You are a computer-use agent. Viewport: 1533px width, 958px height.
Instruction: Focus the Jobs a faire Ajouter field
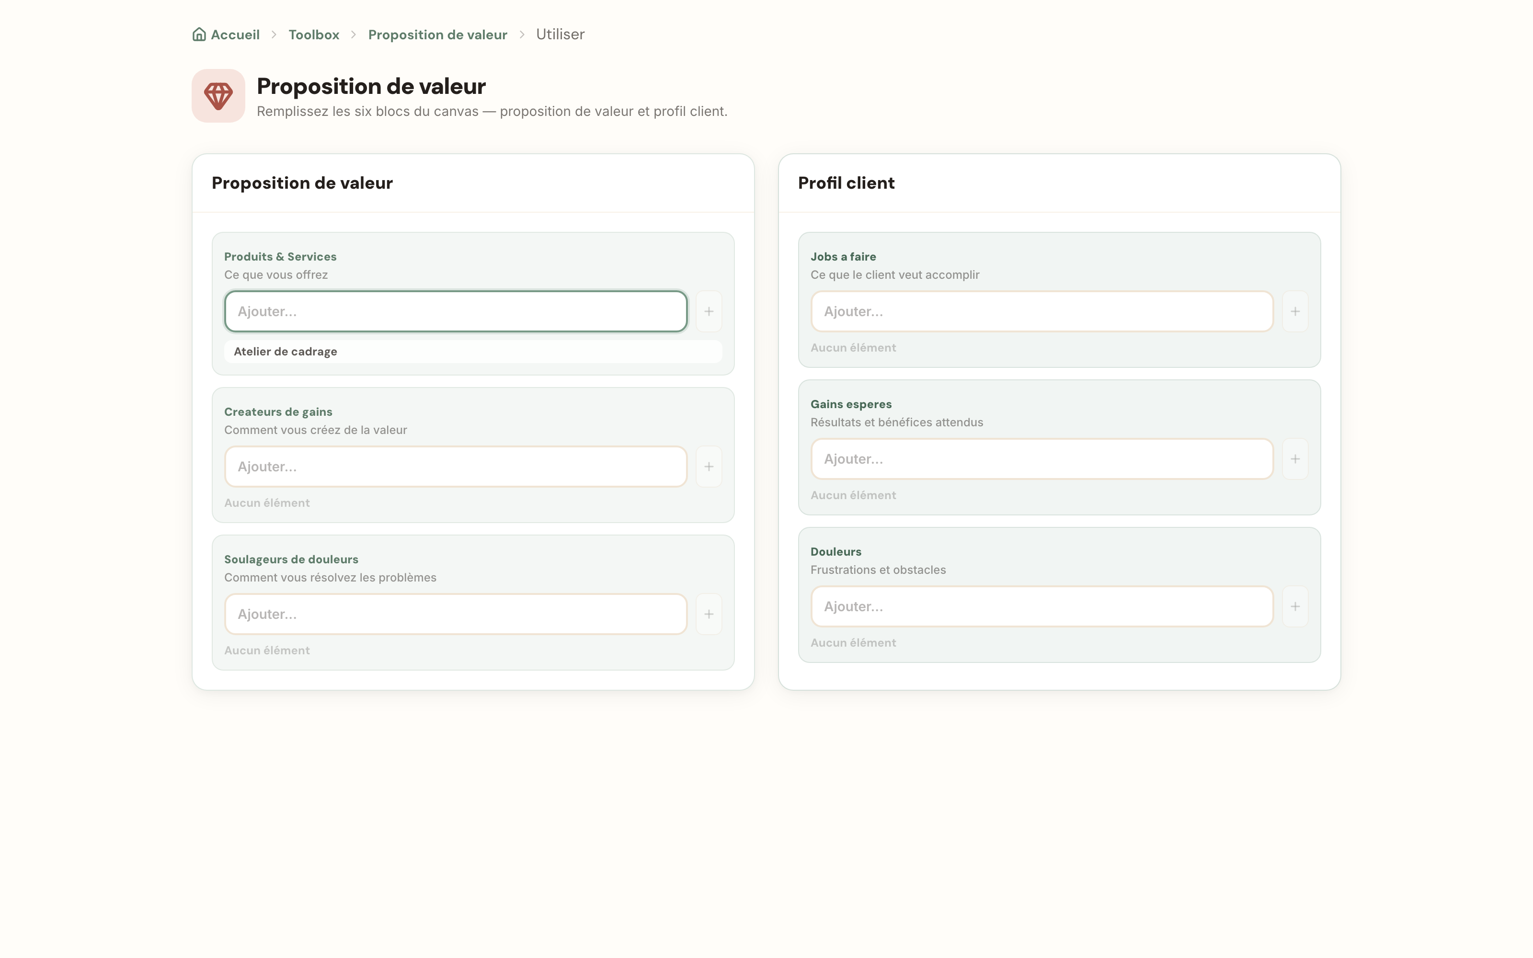coord(1042,311)
